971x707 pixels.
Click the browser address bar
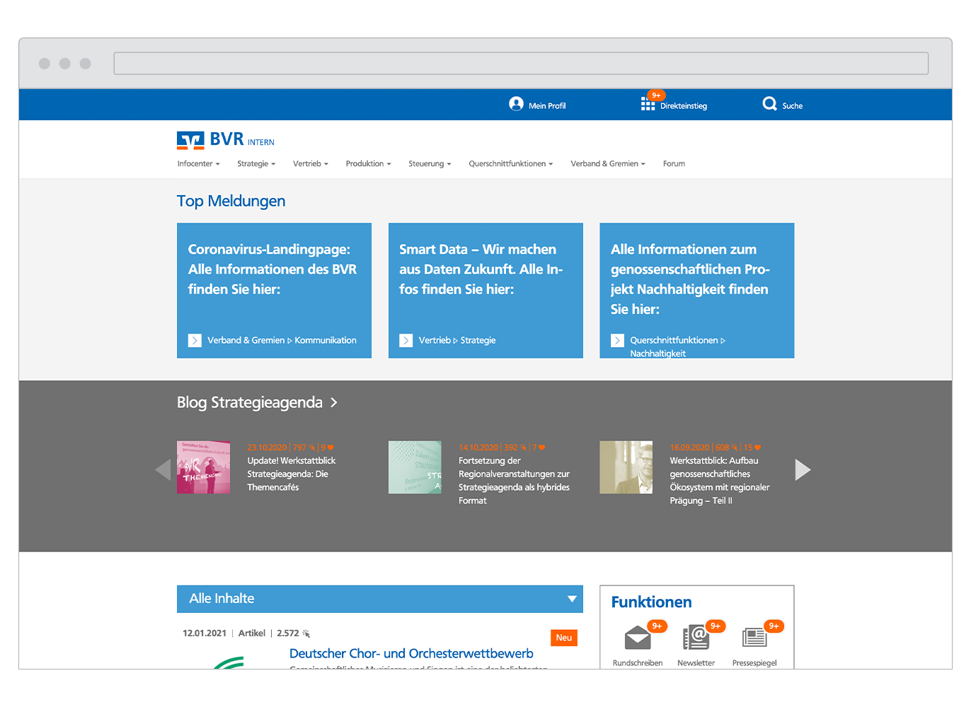click(521, 64)
